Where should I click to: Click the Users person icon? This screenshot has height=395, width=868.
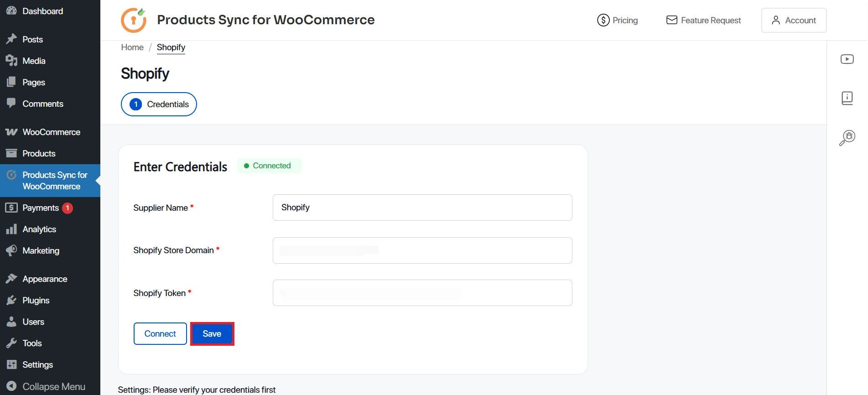pos(11,322)
